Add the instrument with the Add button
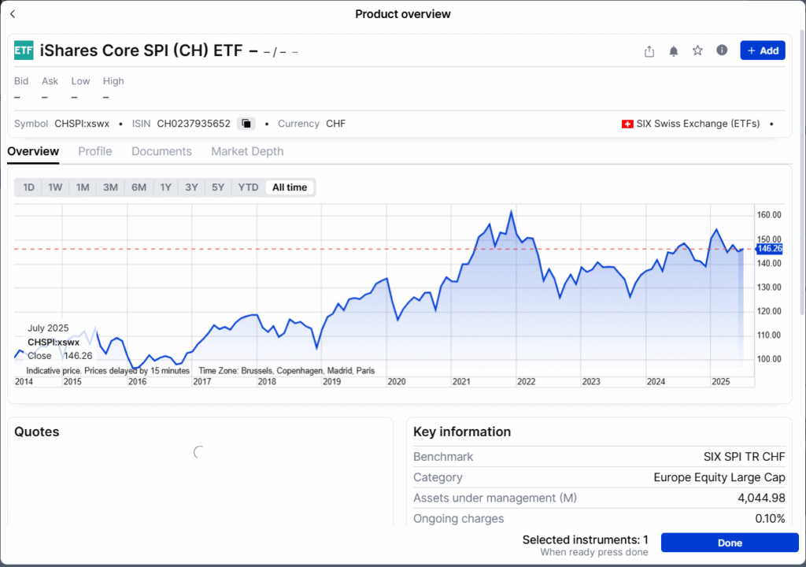Viewport: 806px width, 567px height. [x=762, y=50]
